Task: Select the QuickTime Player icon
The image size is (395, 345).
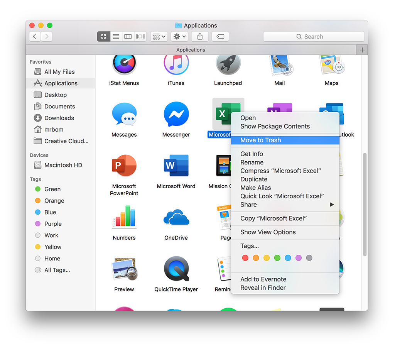Action: point(176,269)
